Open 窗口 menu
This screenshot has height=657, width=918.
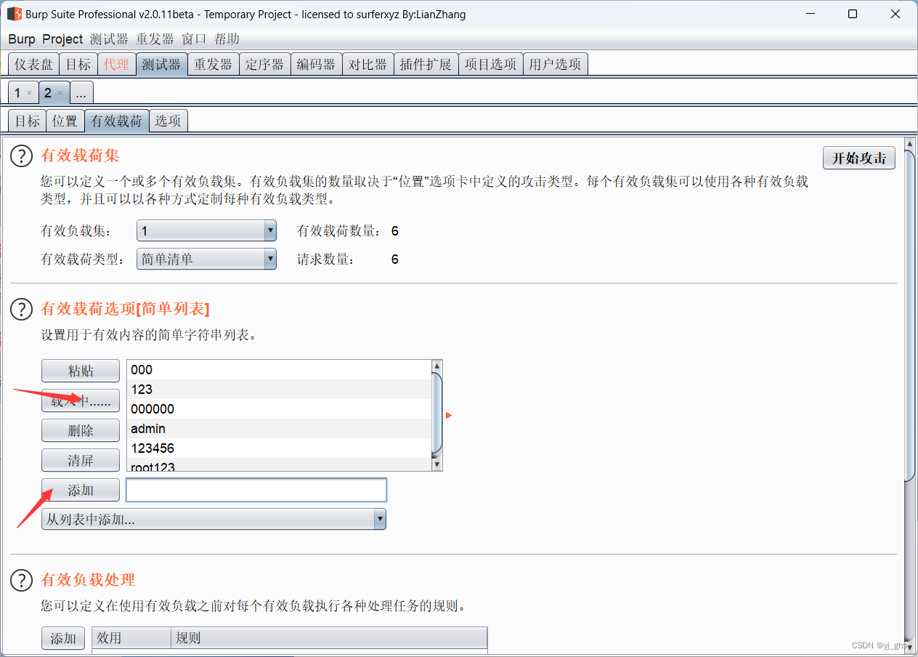click(194, 39)
